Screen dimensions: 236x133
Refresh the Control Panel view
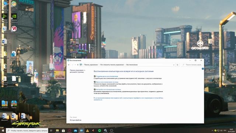point(177,65)
